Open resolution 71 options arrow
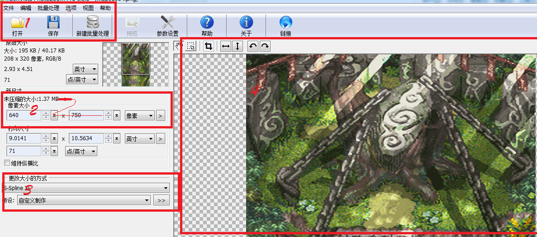This screenshot has height=237, width=537. pyautogui.click(x=54, y=151)
